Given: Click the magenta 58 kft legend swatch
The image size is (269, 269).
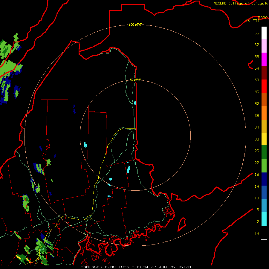Looking at the screenshot, I should [x=264, y=59].
